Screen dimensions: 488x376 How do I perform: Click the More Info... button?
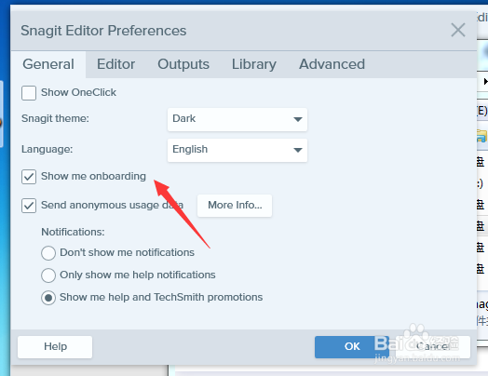[x=235, y=206]
